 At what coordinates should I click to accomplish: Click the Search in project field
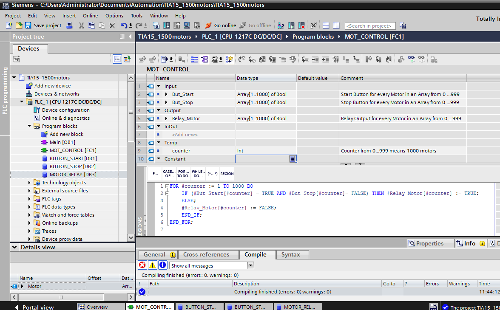pyautogui.click(x=370, y=26)
